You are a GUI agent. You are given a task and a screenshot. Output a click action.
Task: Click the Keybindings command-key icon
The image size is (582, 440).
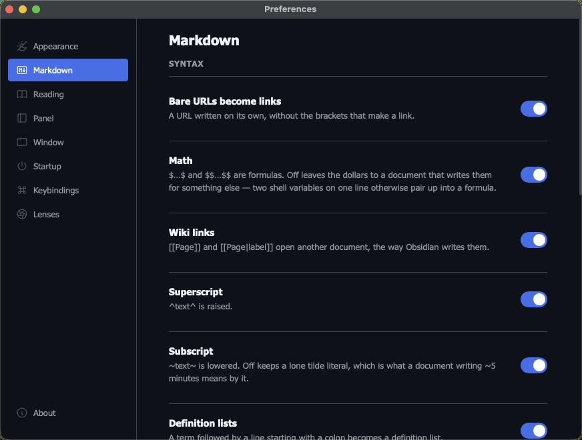[22, 190]
